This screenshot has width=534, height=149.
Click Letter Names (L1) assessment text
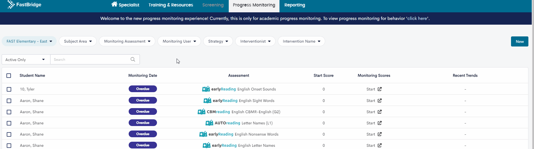(x=257, y=123)
